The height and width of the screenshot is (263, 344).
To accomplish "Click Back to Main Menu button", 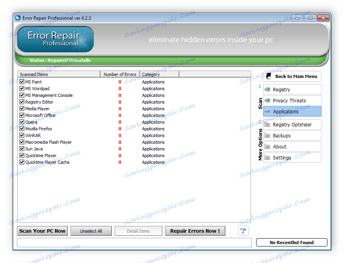I will click(292, 76).
